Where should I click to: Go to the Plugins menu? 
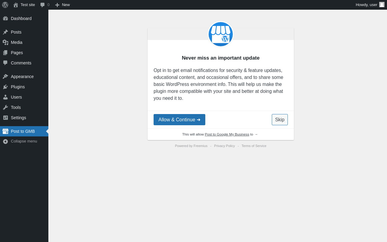click(24, 87)
